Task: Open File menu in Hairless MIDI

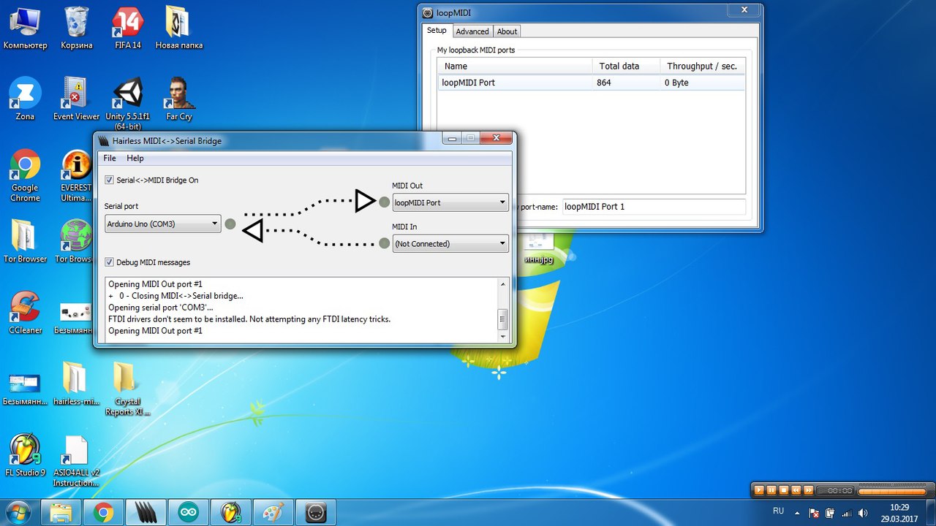Action: pyautogui.click(x=110, y=158)
